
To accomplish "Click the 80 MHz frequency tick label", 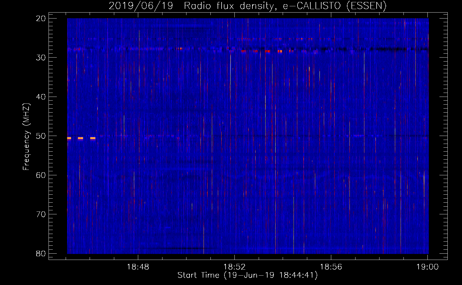I will [41, 254].
